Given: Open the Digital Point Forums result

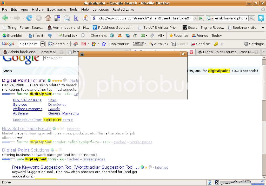Looking at the screenshot, I should 24,80.
